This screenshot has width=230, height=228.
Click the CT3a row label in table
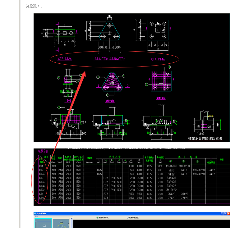pos(42,182)
